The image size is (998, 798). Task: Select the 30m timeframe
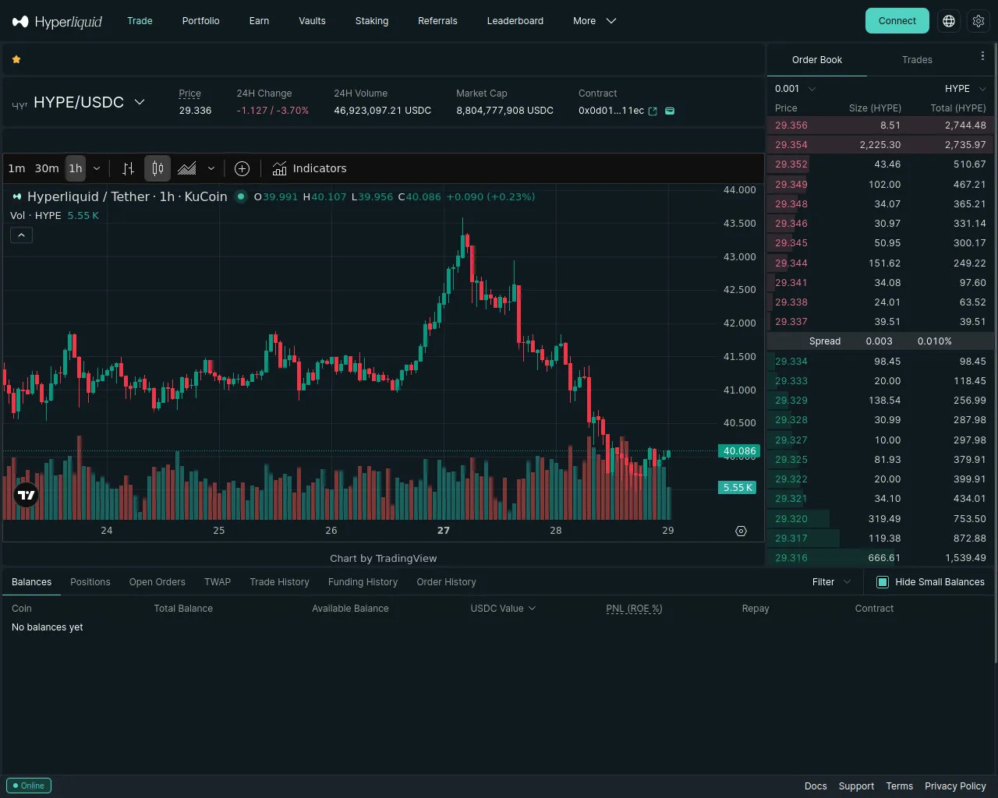click(x=47, y=168)
